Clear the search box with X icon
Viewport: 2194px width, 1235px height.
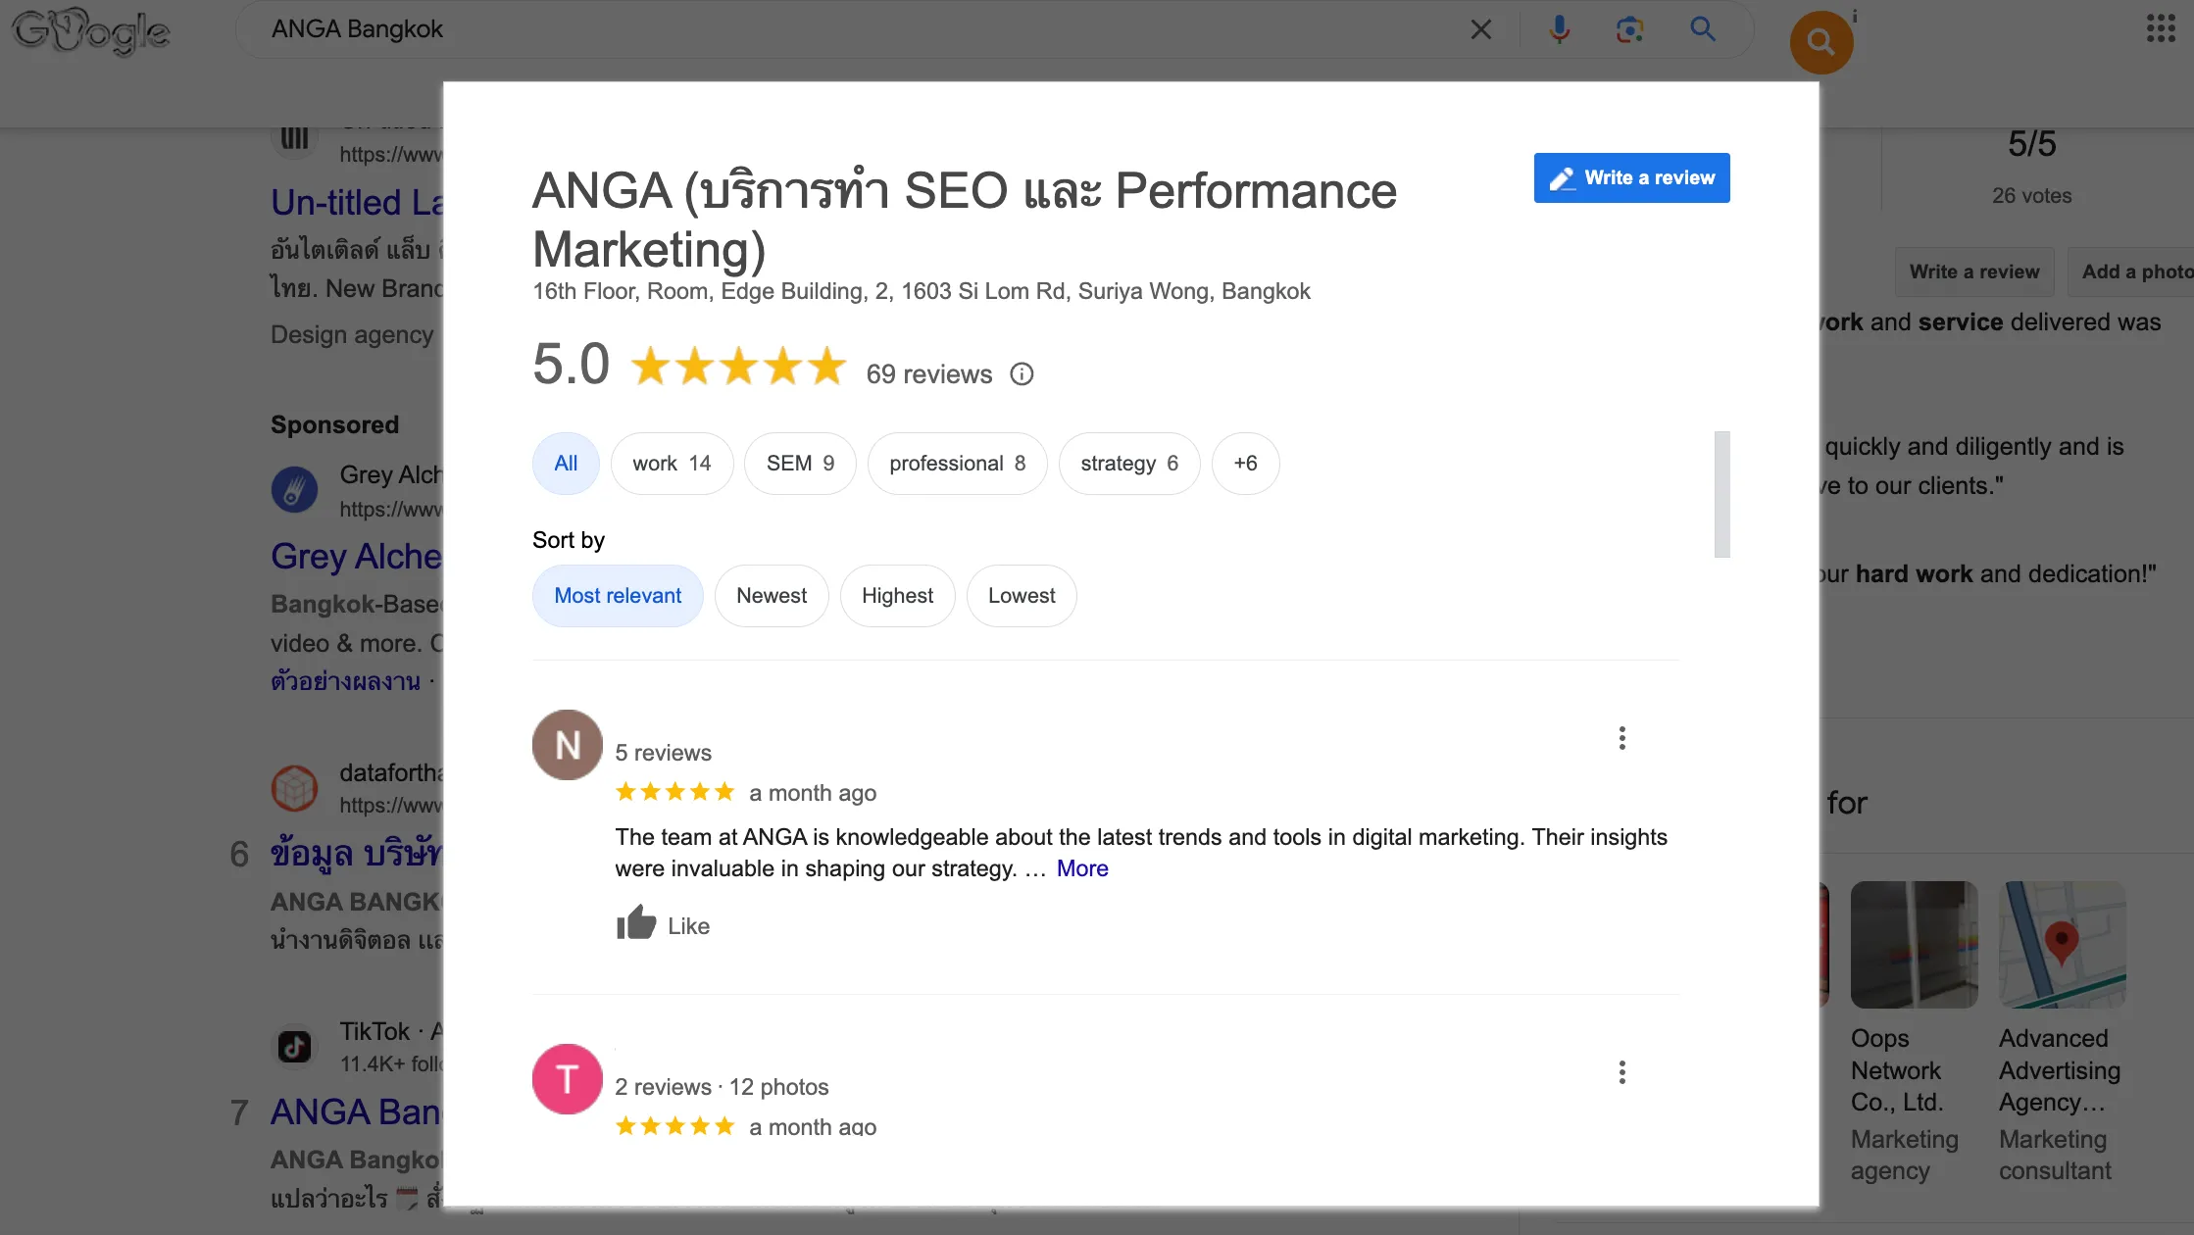click(1480, 29)
